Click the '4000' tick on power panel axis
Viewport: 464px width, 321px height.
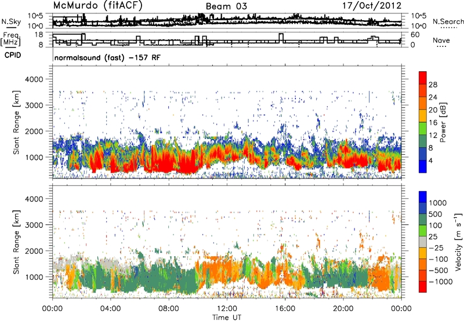34,79
